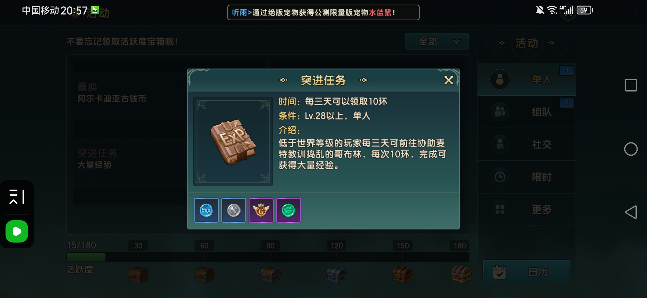Viewport: 647px width, 298px height.
Task: Switch to the 组队 tab
Action: click(527, 112)
